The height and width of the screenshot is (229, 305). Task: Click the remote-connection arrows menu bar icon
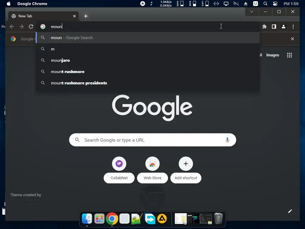(216, 4)
